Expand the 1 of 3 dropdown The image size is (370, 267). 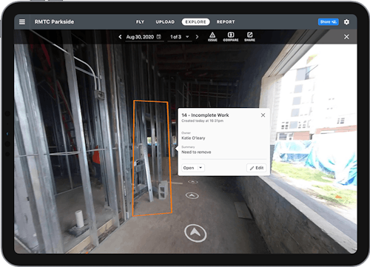tap(180, 37)
